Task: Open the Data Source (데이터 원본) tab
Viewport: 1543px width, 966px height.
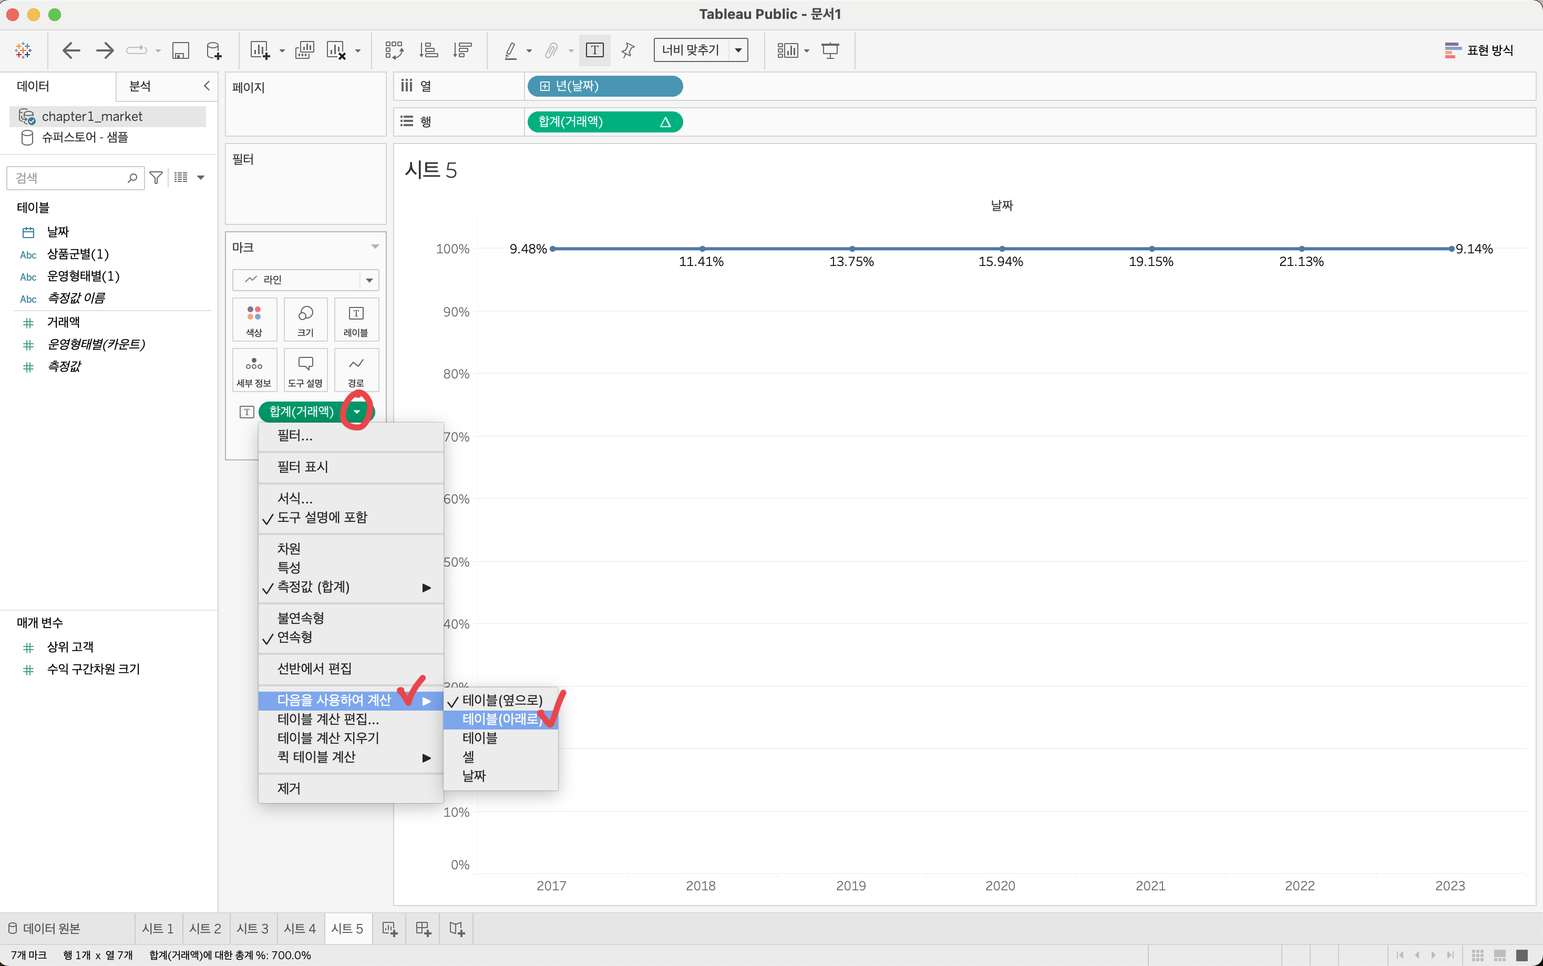Action: point(45,928)
